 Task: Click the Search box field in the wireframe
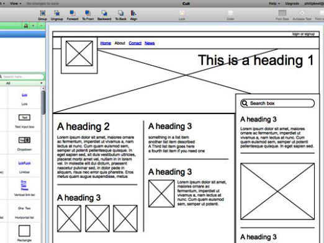pyautogui.click(x=277, y=103)
